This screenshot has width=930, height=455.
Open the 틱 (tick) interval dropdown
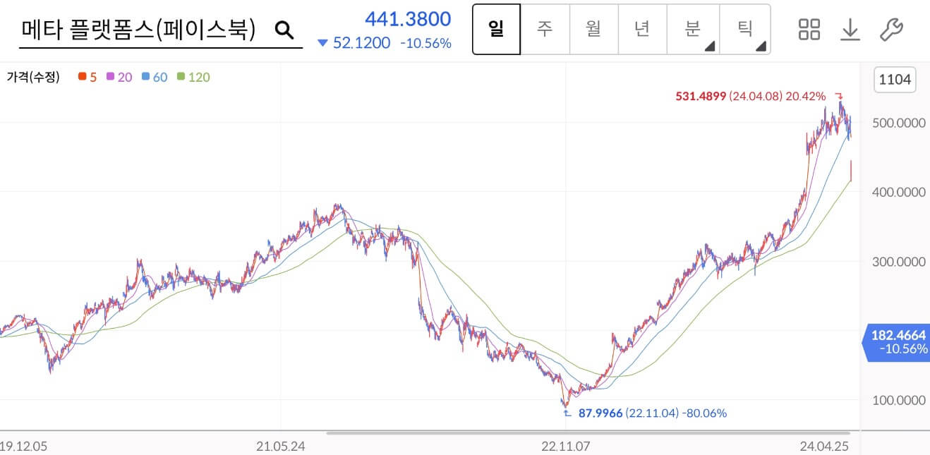pyautogui.click(x=745, y=30)
